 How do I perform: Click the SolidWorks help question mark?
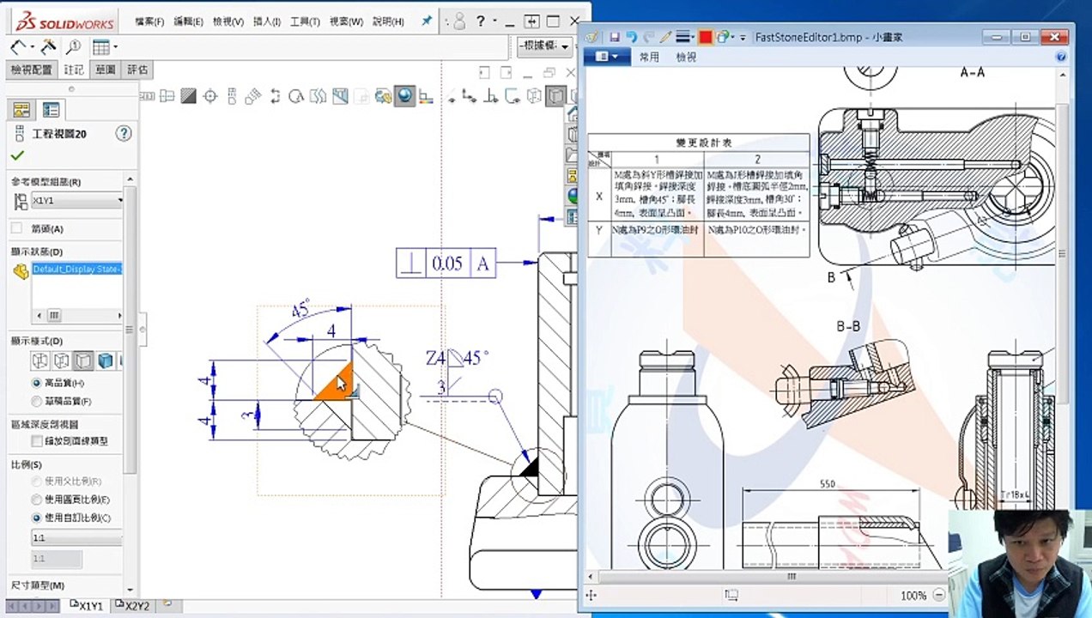click(481, 21)
